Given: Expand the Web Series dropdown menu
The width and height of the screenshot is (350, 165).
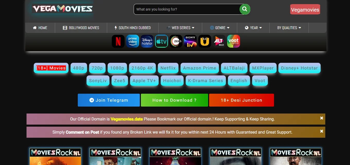Looking at the screenshot, I should pos(180,28).
